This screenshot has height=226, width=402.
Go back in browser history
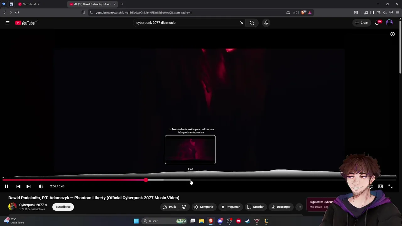pos(4,13)
